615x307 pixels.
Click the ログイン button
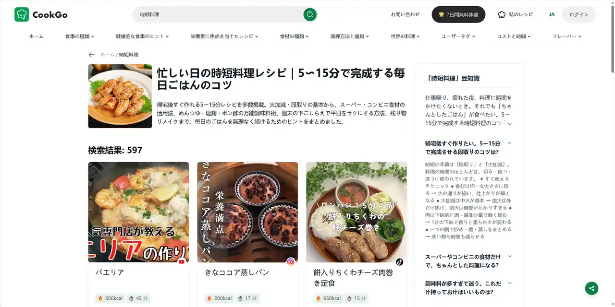(x=579, y=14)
